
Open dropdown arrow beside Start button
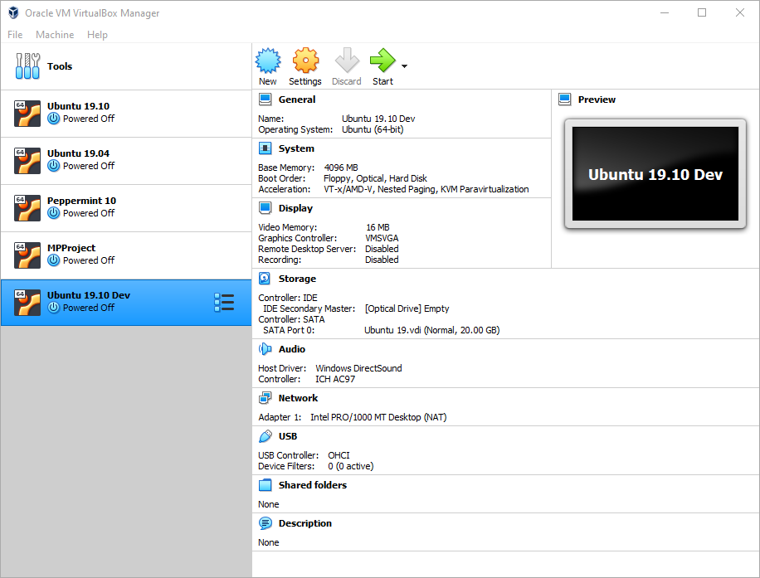pos(404,66)
